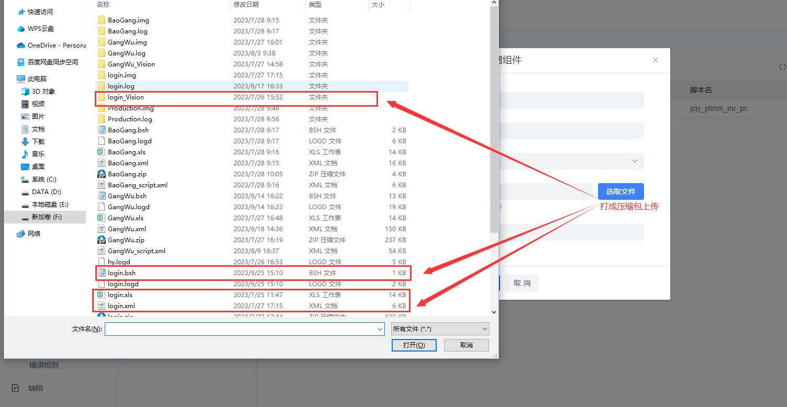Viewport: 787px width, 407px height.
Task: Select the GangWu.zip archive file
Action: (126, 240)
